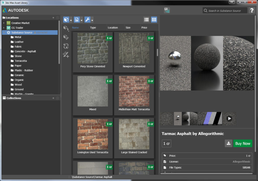The height and width of the screenshot is (181, 258).
Task: Click the Substance Source location icon
Action: click(x=9, y=33)
